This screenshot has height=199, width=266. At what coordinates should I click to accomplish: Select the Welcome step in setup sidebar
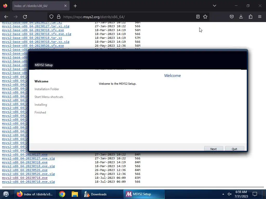click(x=41, y=81)
